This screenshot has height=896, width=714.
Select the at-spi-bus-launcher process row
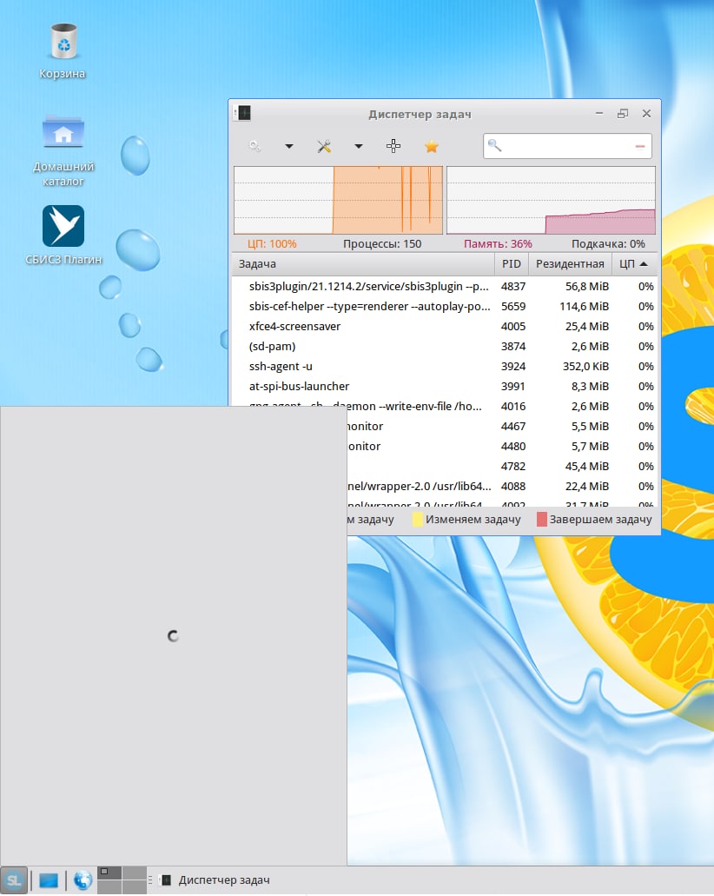point(445,386)
